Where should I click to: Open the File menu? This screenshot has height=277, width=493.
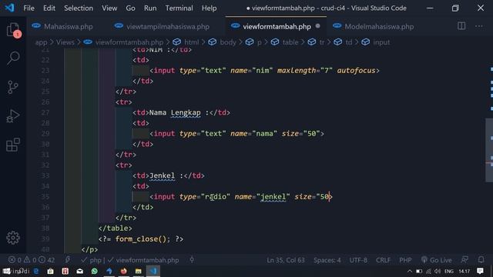(x=29, y=8)
